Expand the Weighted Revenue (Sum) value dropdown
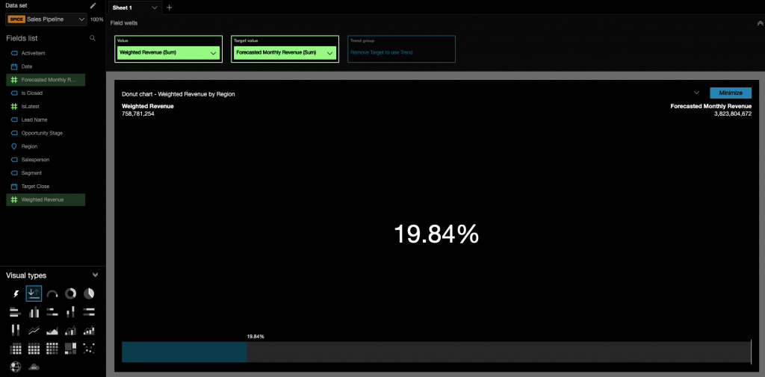765x377 pixels. pos(214,53)
